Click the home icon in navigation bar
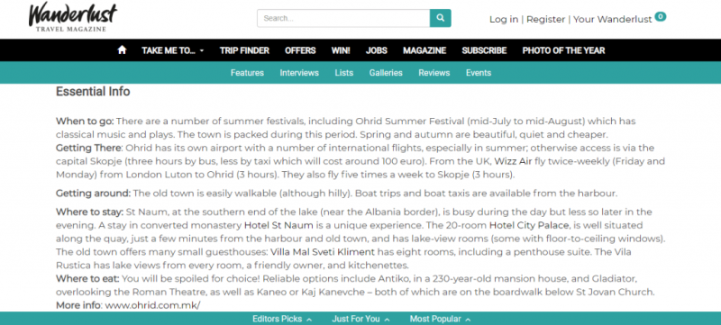Image resolution: width=721 pixels, height=325 pixels. pos(122,50)
